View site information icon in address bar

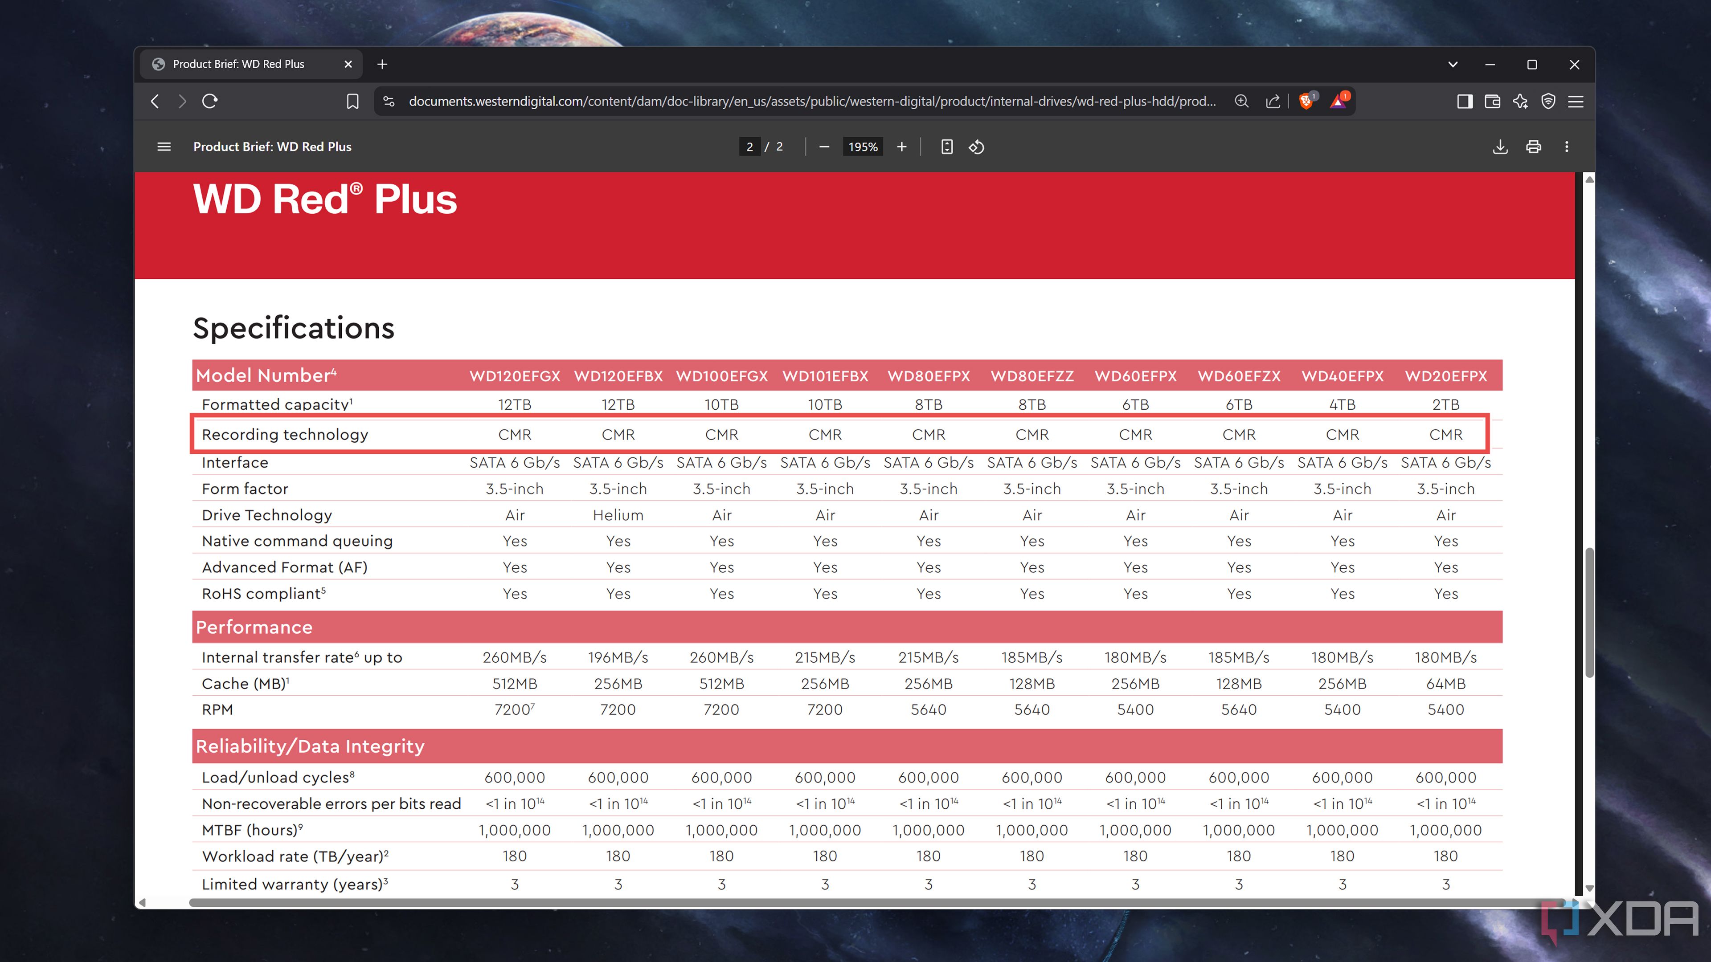click(x=389, y=101)
